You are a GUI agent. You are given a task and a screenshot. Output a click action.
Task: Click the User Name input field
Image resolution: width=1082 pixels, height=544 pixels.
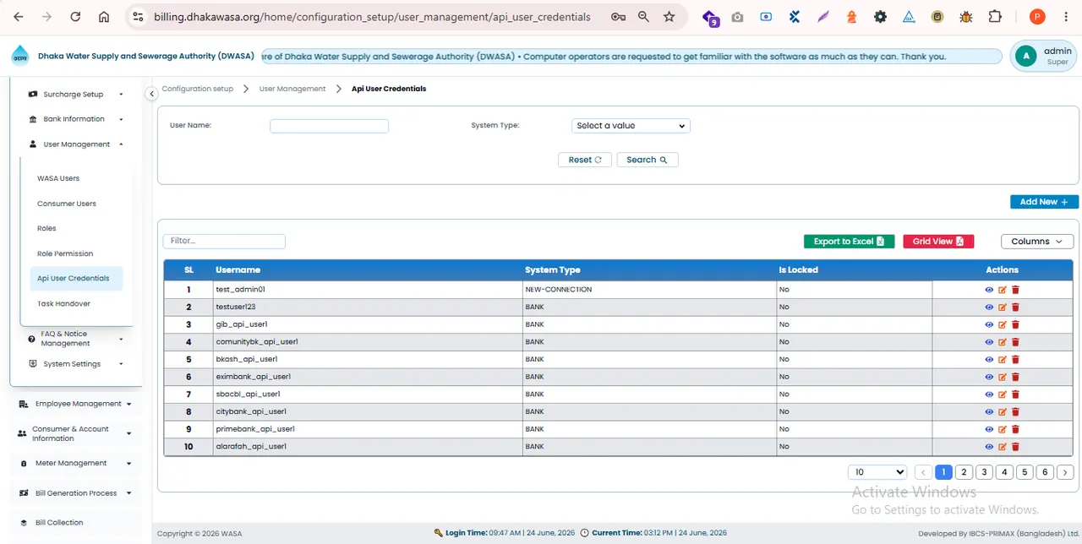pyautogui.click(x=329, y=126)
